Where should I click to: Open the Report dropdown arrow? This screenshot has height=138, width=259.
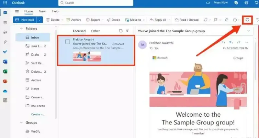102,20
